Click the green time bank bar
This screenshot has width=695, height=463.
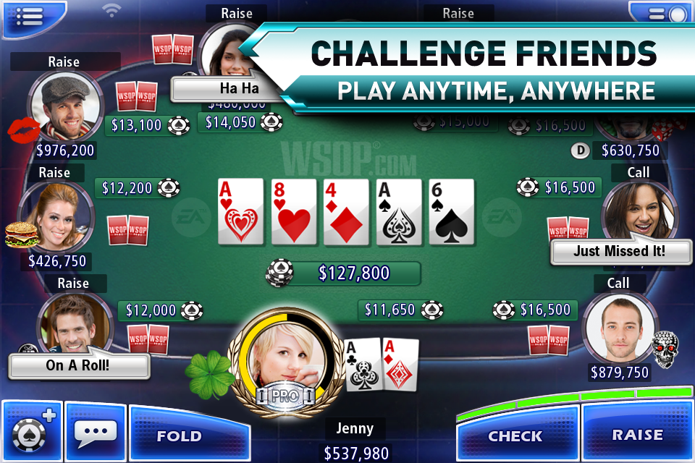pyautogui.click(x=575, y=401)
